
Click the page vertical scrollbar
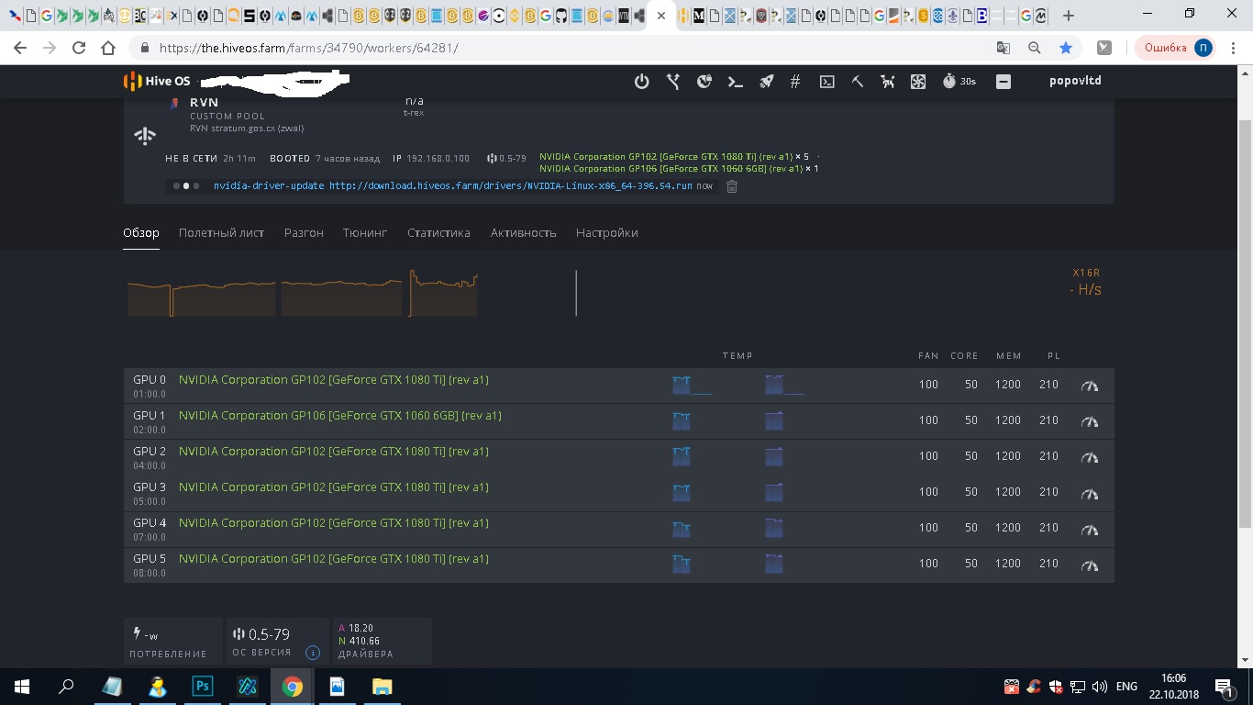1245,323
